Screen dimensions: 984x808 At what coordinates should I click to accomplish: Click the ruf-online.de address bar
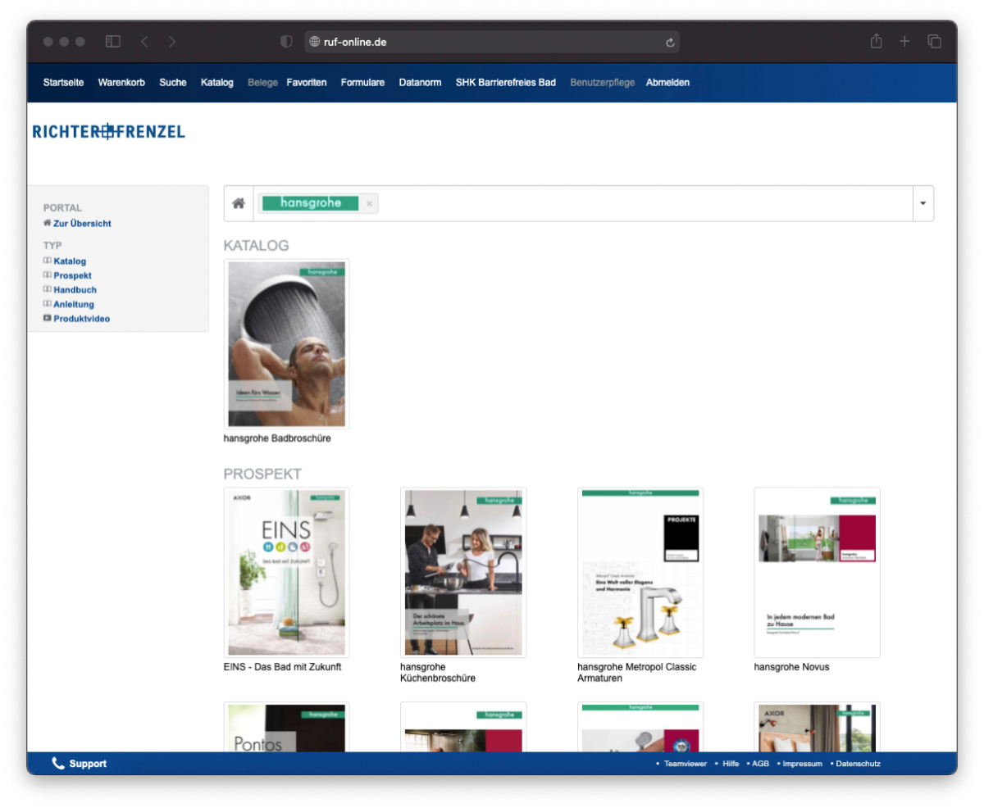click(492, 42)
